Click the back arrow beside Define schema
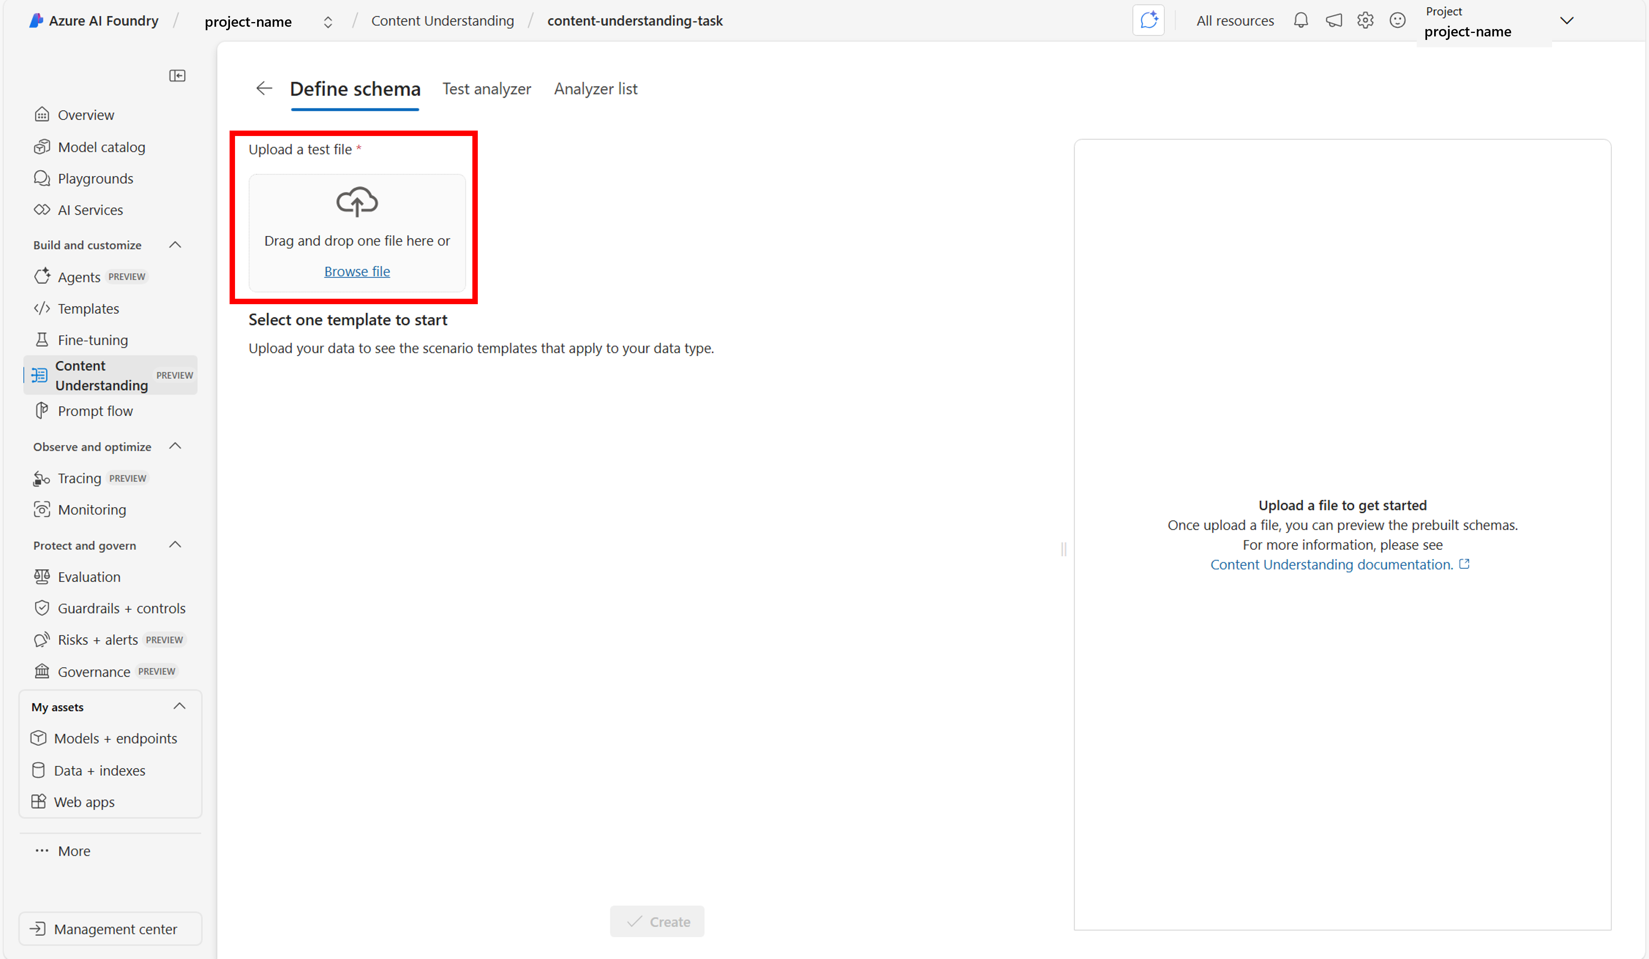 pyautogui.click(x=264, y=88)
